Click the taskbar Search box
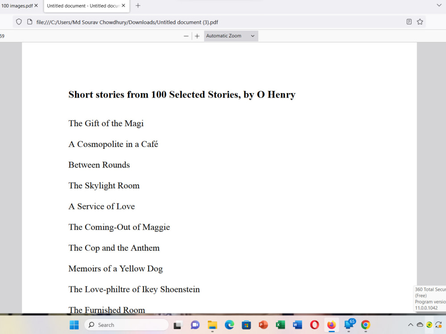 126,325
